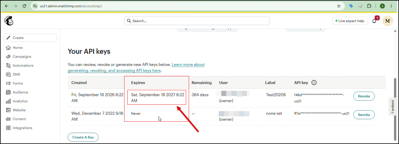Click the Home icon in the sidebar
The width and height of the screenshot is (399, 144).
pos(8,48)
